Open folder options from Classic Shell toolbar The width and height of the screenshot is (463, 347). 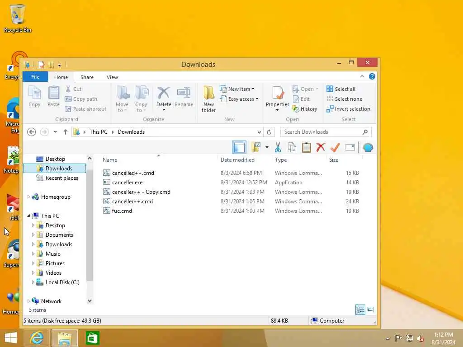tap(256, 147)
